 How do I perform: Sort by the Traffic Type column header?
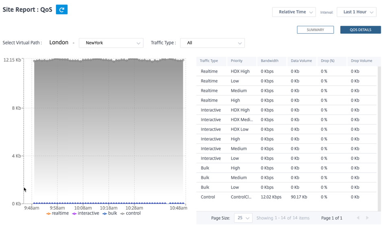211,61
